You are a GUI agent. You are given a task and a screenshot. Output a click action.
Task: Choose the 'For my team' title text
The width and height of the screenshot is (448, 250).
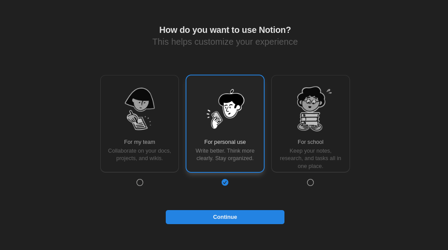point(139,142)
